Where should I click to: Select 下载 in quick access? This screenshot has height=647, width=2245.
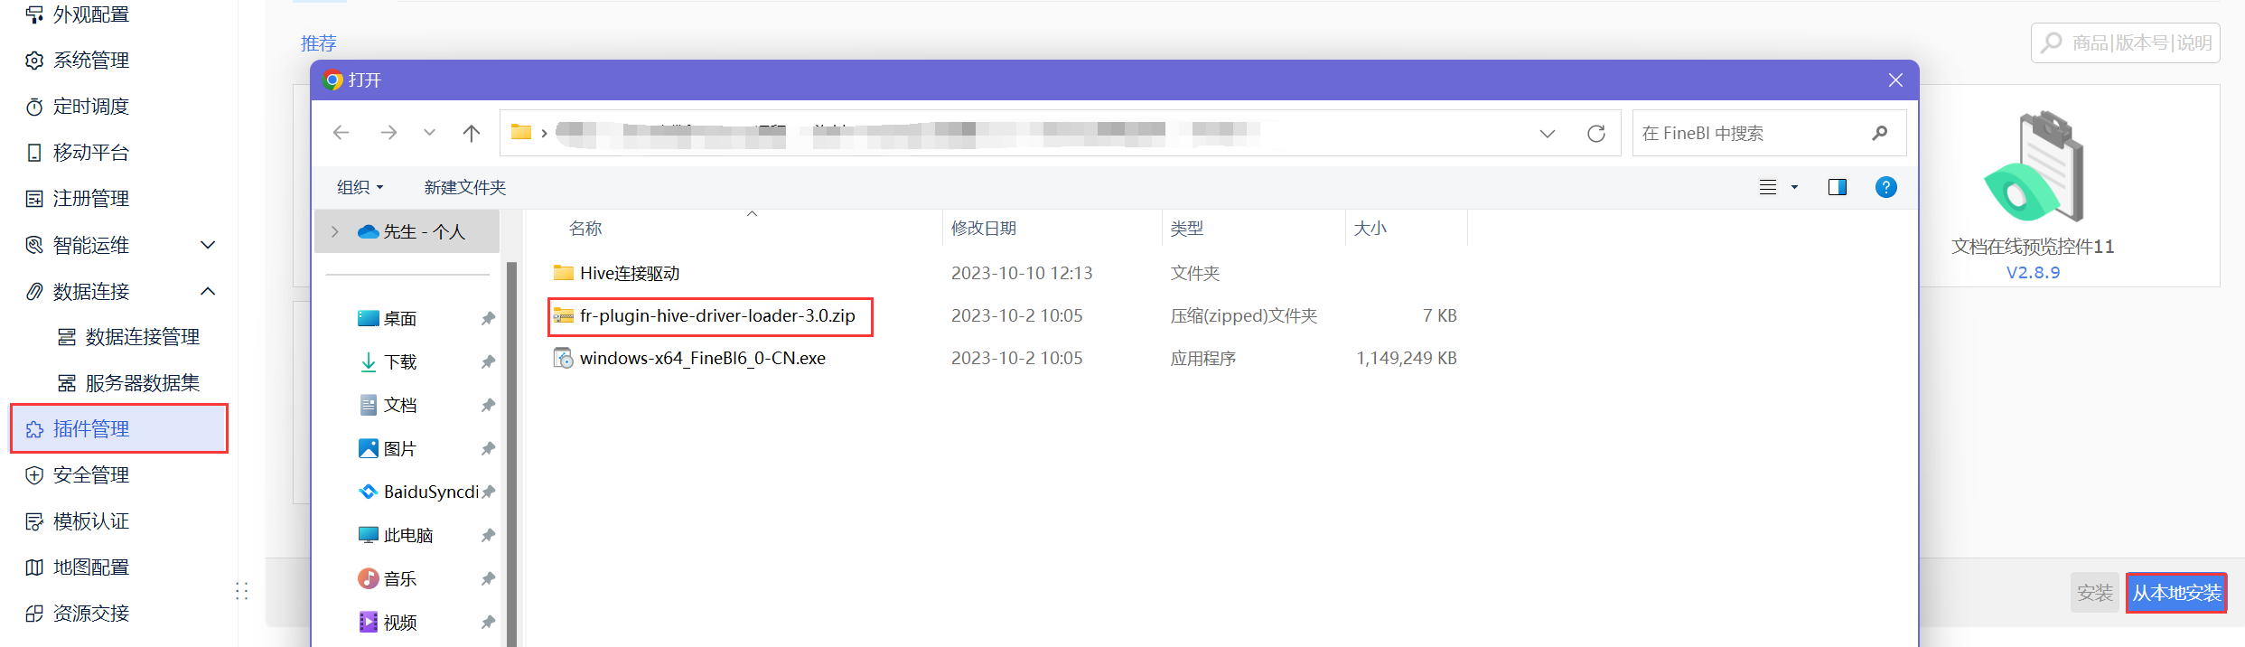click(x=400, y=362)
